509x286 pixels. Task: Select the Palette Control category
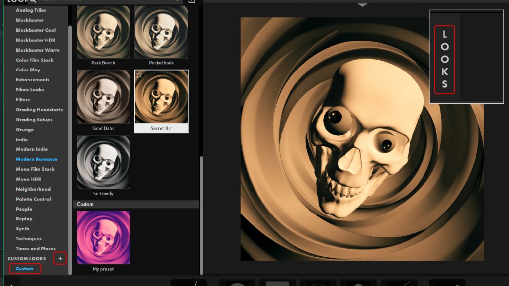(x=33, y=199)
